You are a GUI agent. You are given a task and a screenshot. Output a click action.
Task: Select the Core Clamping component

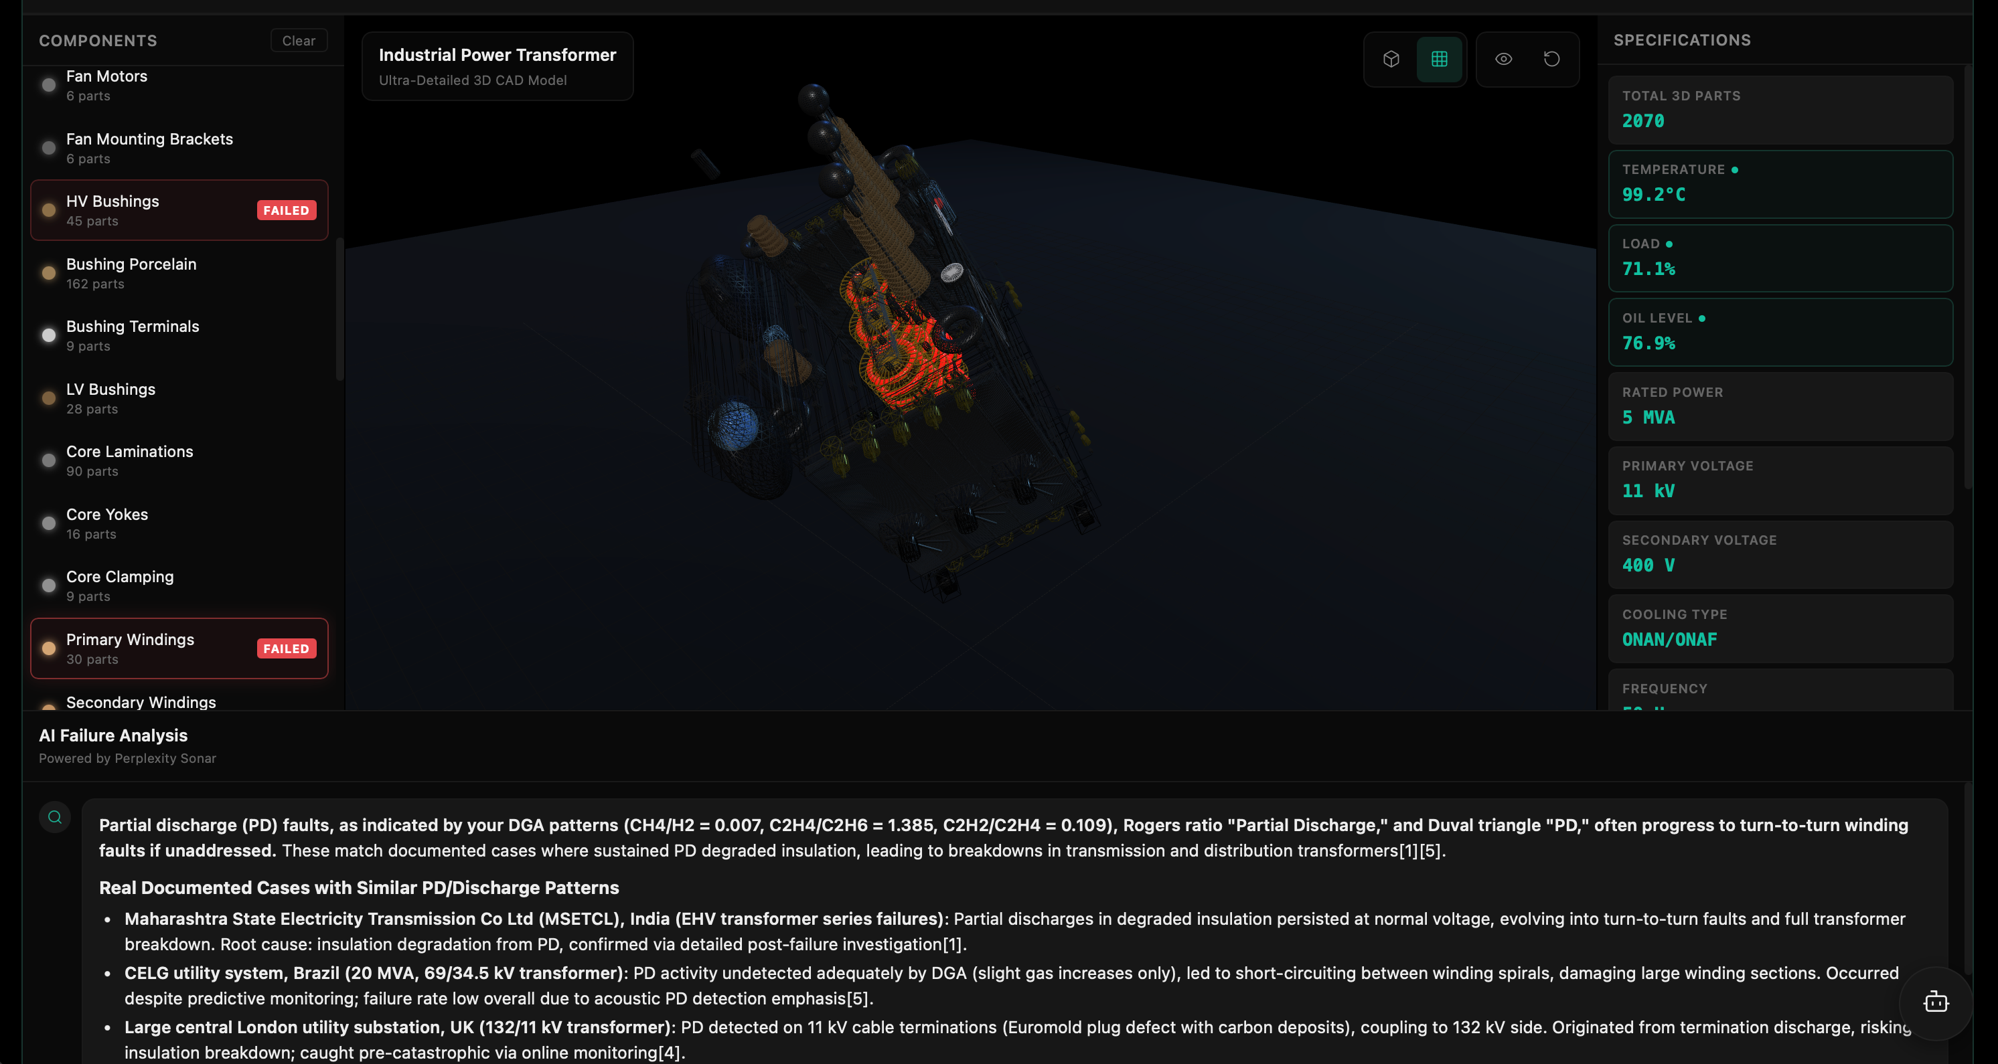pos(179,586)
